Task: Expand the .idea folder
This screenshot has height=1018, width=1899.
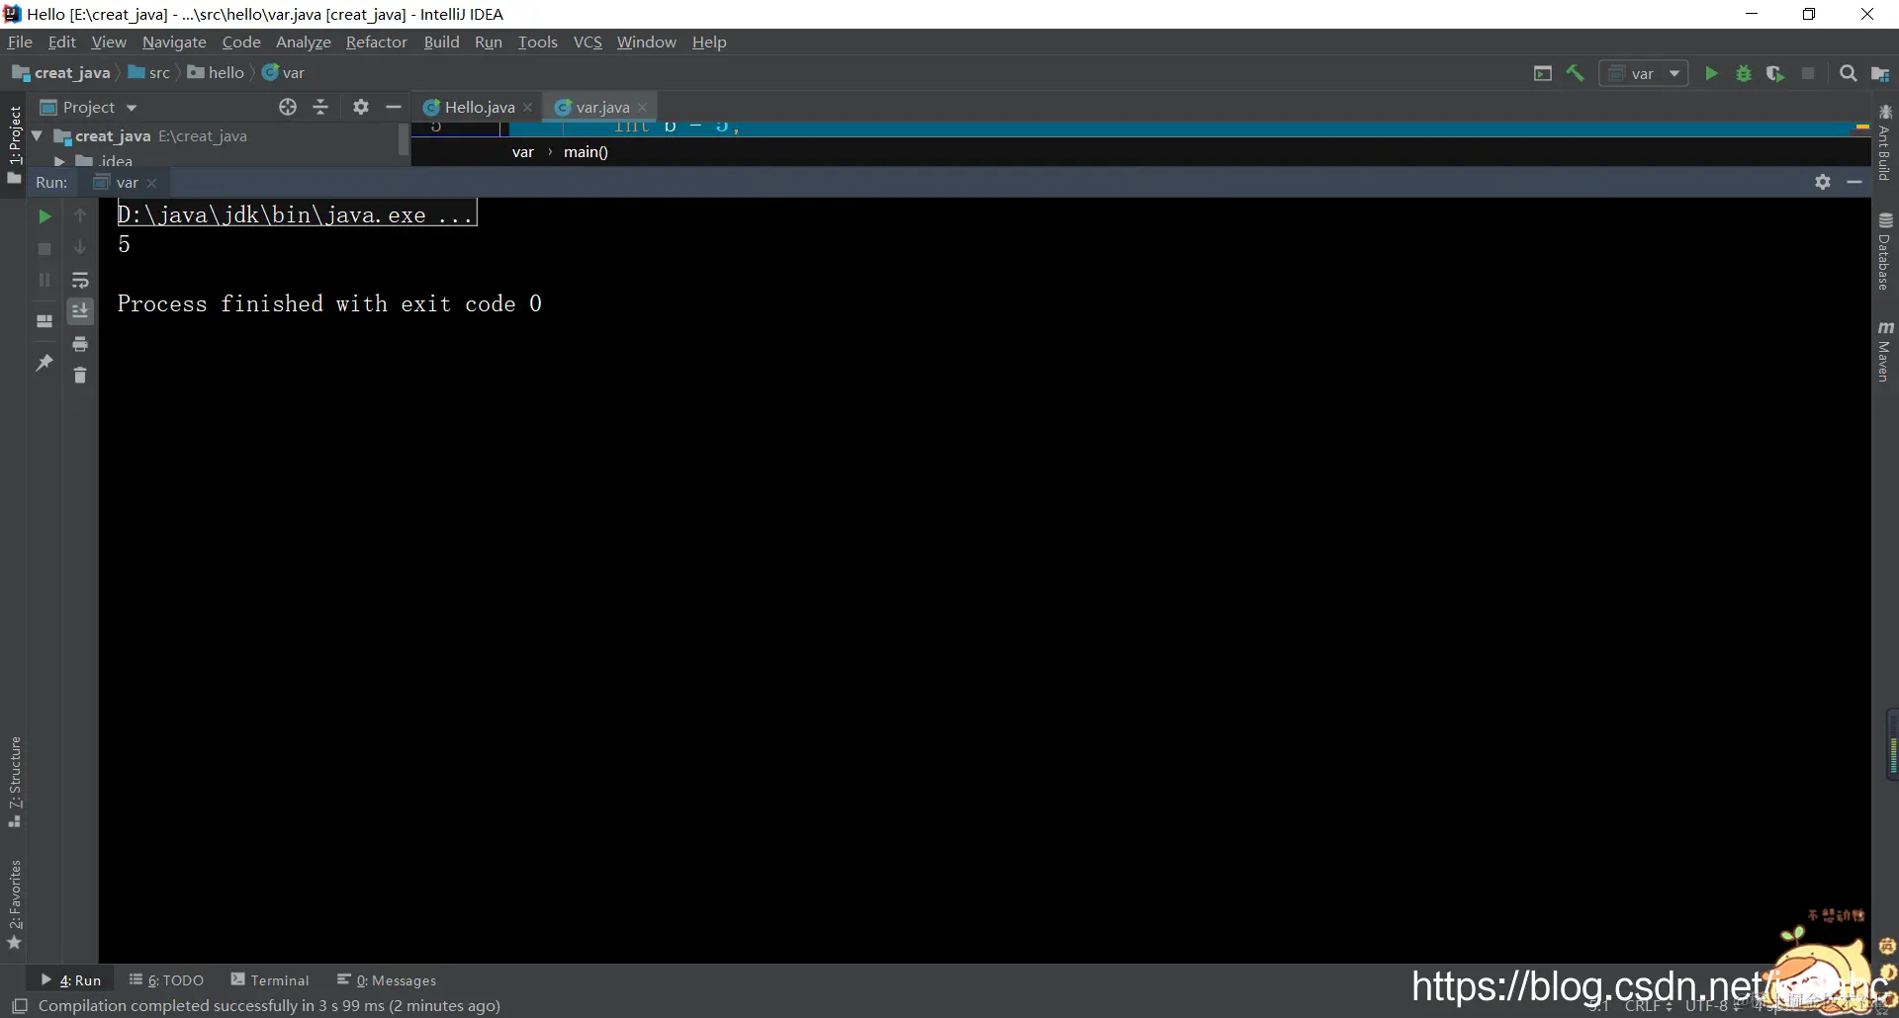Action: 59,161
